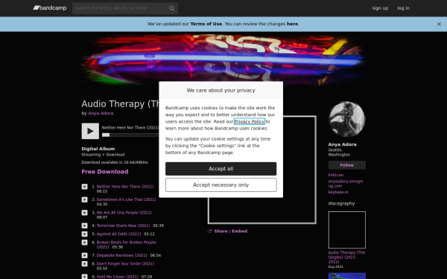Open the Terms of Use link in banner
The width and height of the screenshot is (447, 279).
tap(206, 24)
